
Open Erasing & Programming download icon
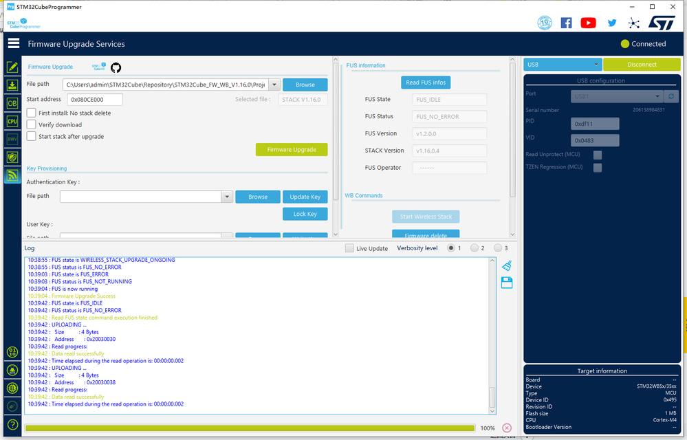pos(12,85)
